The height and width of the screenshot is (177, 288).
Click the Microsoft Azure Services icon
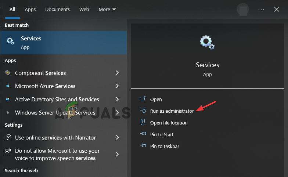(7, 86)
